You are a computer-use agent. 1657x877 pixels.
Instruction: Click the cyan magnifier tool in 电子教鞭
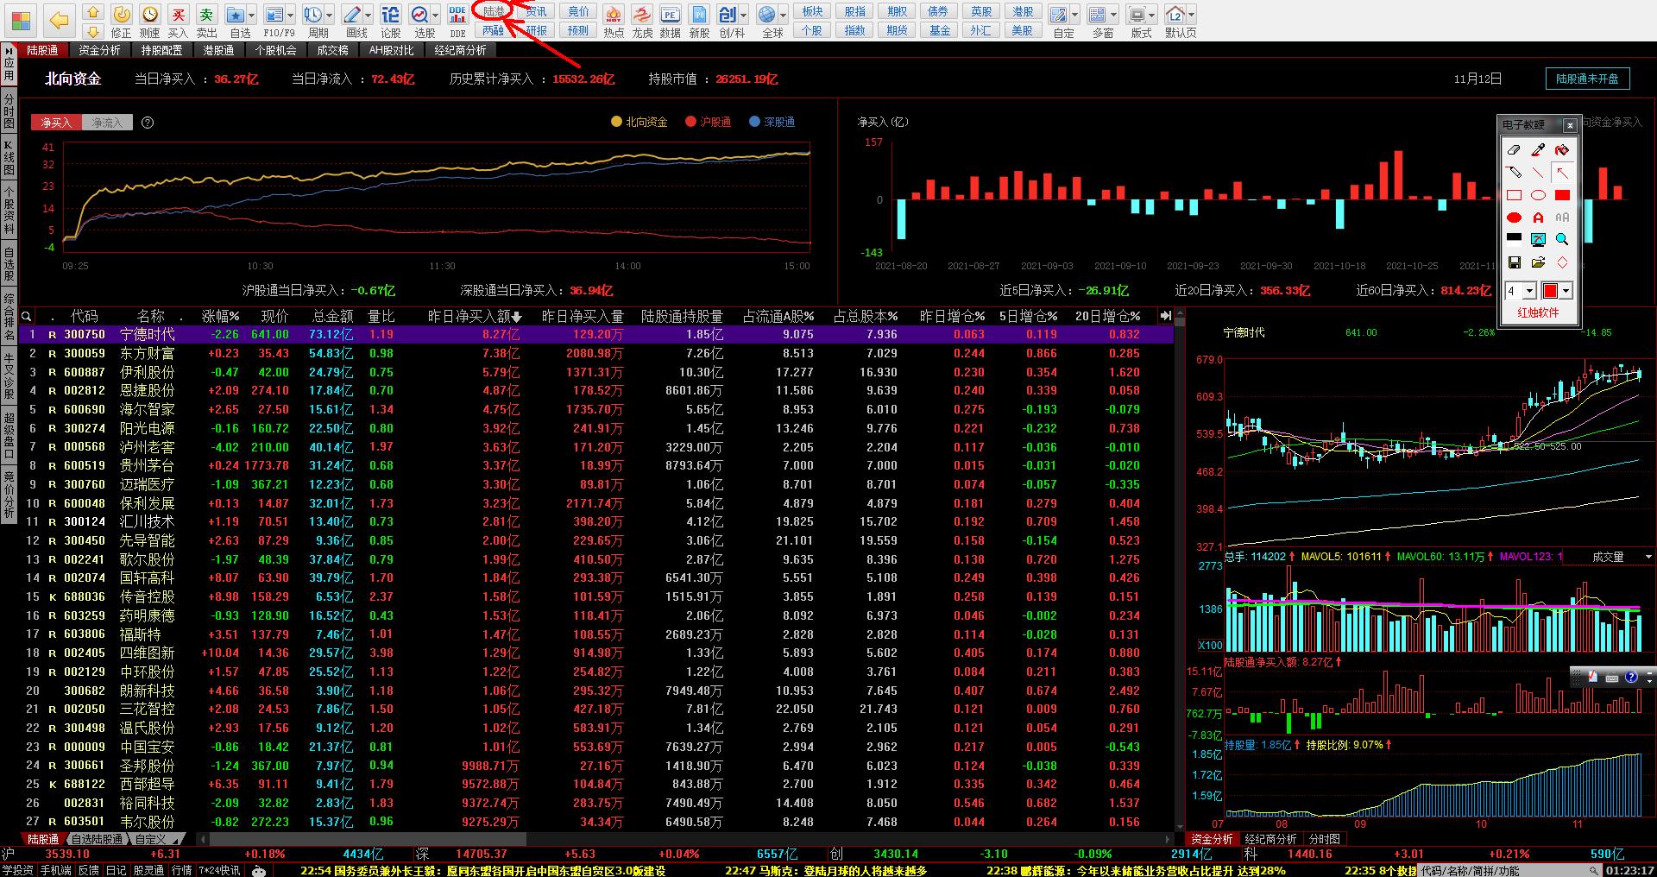1562,240
